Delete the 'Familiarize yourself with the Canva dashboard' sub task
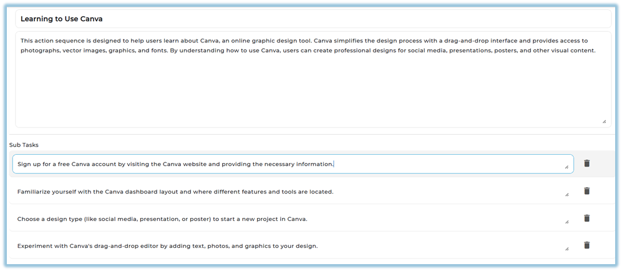Image resolution: width=622 pixels, height=271 pixels. (586, 191)
